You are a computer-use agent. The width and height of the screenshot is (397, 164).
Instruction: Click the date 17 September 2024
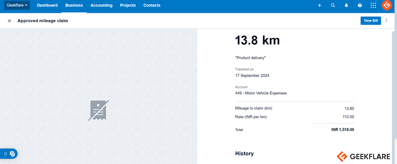[252, 75]
